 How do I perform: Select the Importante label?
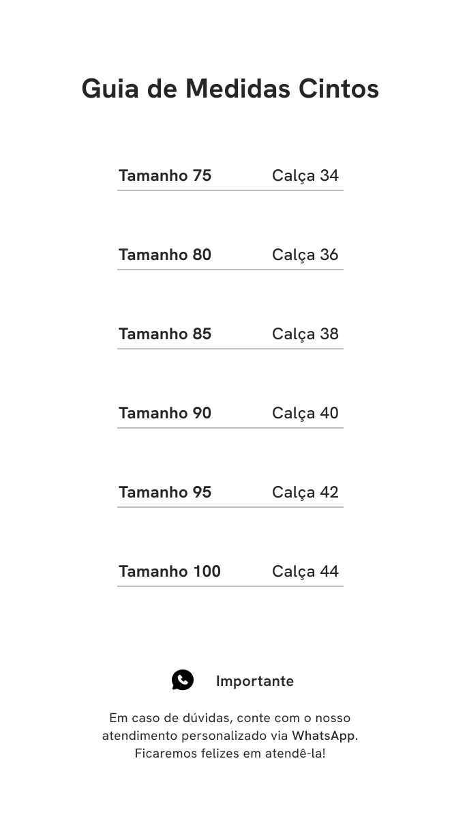255,681
